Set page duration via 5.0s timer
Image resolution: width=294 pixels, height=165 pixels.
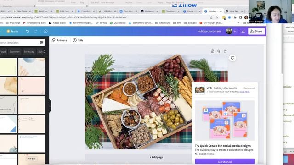tap(78, 40)
